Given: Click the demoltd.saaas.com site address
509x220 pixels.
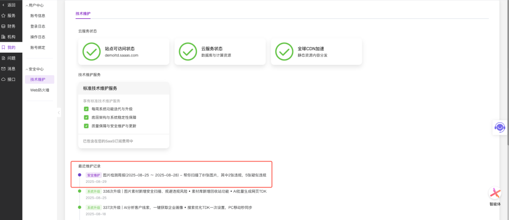Looking at the screenshot, I should coord(122,55).
